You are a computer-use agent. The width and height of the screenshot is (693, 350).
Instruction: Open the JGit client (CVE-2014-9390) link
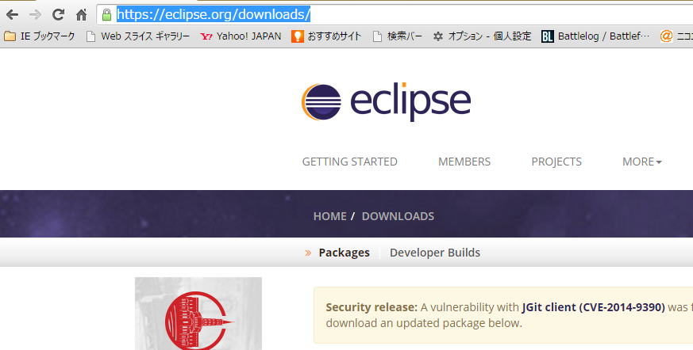click(593, 307)
